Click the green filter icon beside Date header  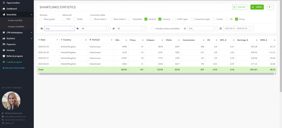click(x=39, y=40)
